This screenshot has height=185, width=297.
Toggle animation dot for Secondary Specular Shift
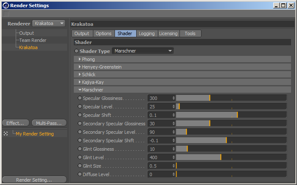(x=80, y=140)
